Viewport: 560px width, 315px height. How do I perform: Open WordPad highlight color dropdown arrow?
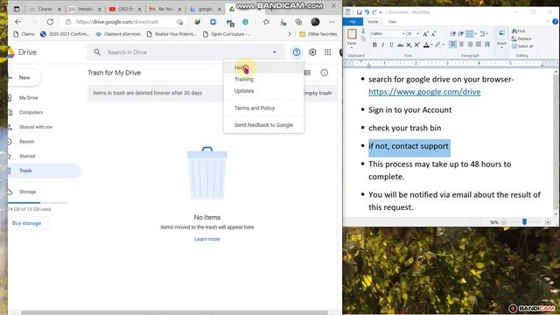click(x=444, y=45)
